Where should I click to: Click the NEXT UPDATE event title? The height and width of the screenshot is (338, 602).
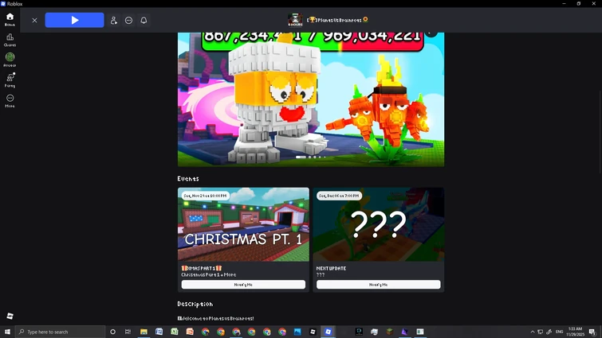pyautogui.click(x=332, y=268)
